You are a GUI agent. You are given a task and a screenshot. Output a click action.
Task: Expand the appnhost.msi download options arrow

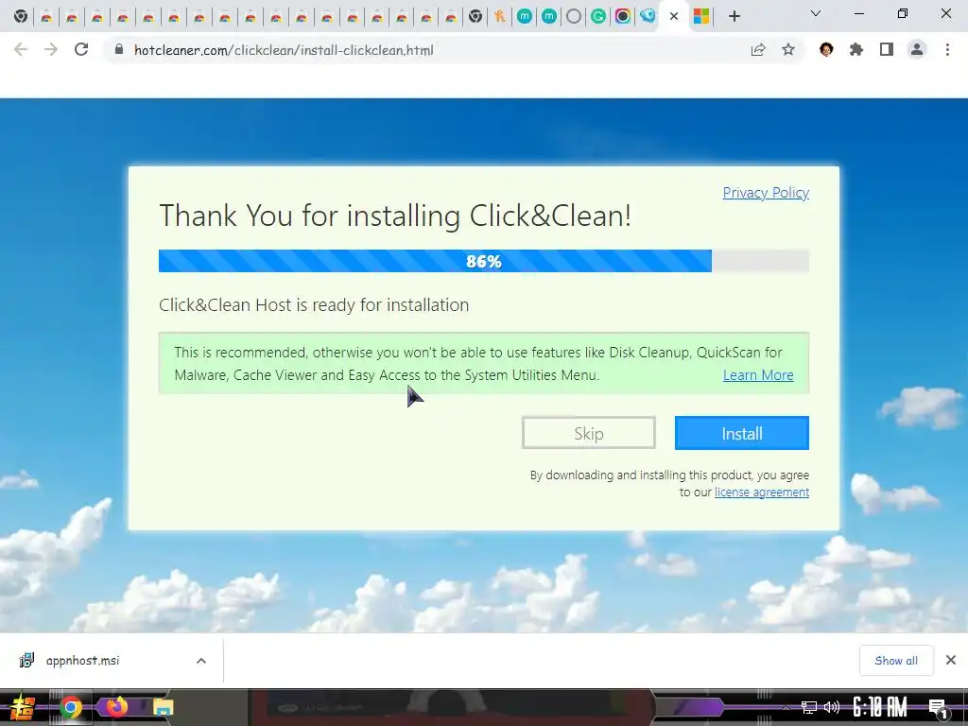pyautogui.click(x=201, y=661)
